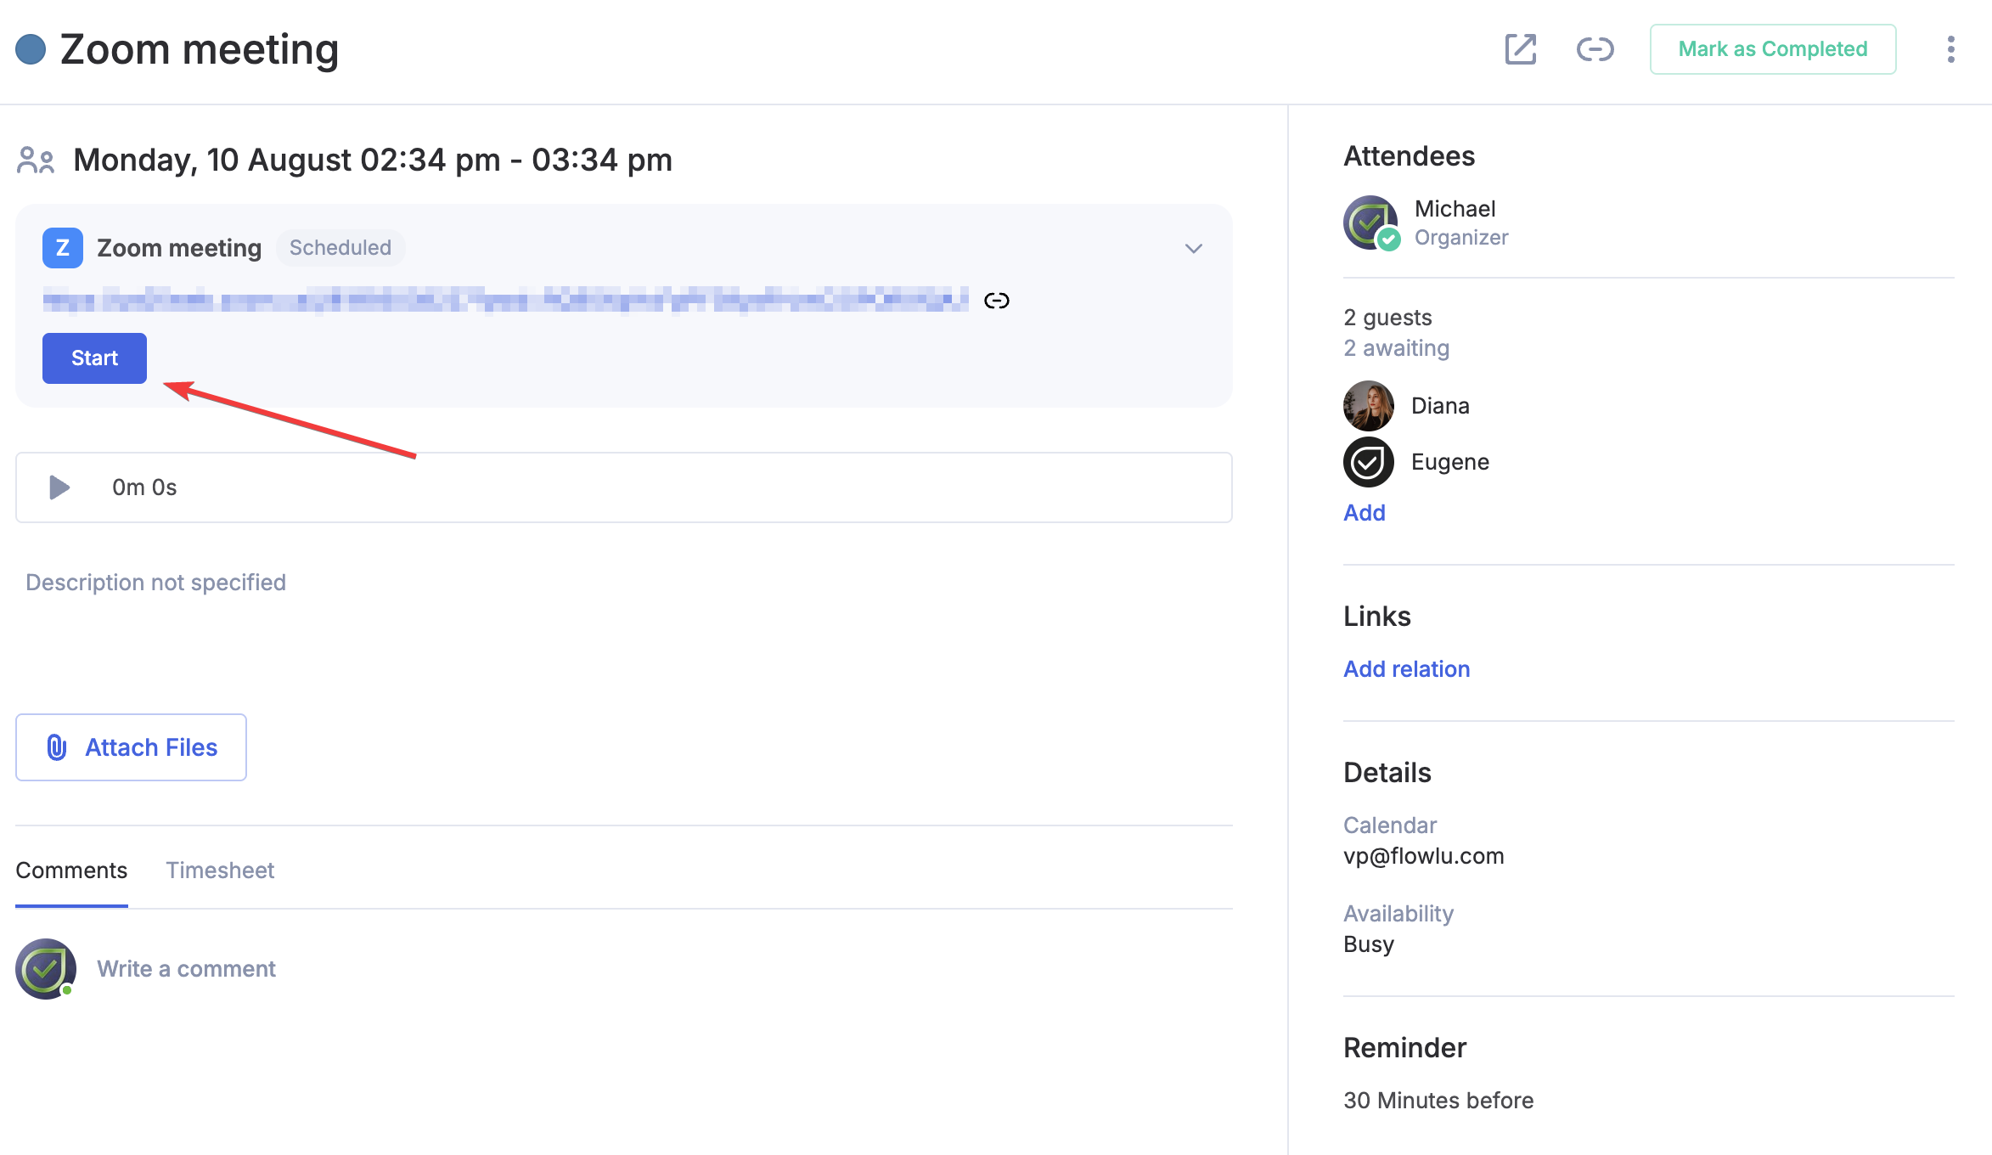Screen dimensions: 1992x1155
Task: Click the 30 Minutes before reminder
Action: pos(1438,1101)
